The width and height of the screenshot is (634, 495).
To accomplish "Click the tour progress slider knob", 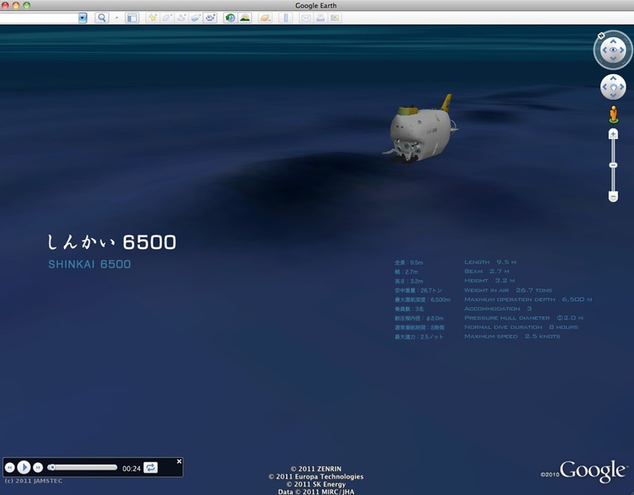I will [52, 468].
